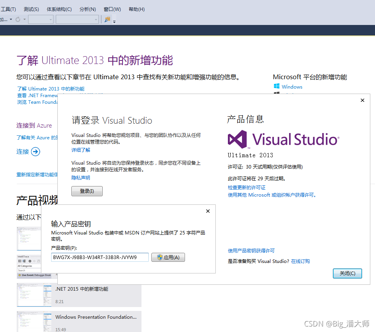Click the refresh toolbar icon
The image size is (375, 332).
pos(18,20)
